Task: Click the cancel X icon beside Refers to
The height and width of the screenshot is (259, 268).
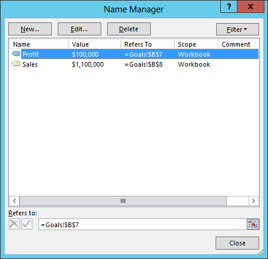Action: pyautogui.click(x=14, y=224)
